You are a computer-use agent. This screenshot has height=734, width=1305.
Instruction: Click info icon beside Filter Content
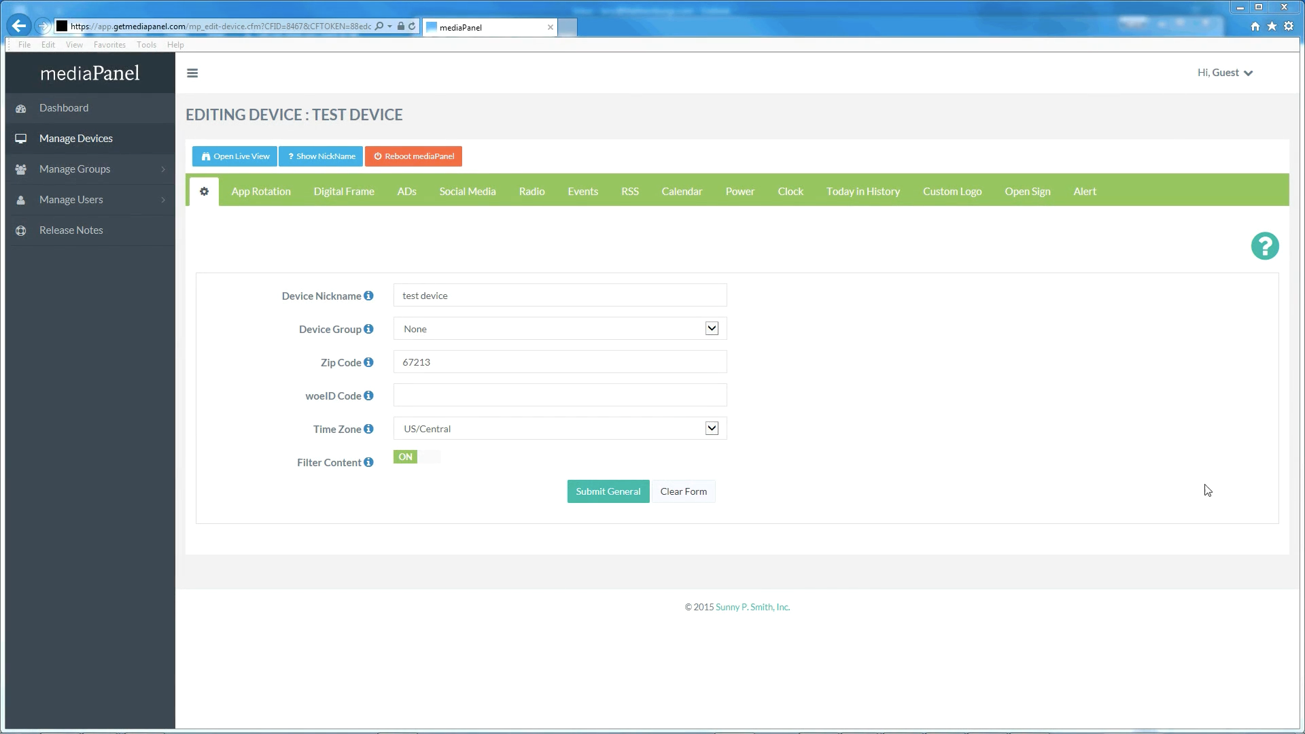click(x=368, y=462)
